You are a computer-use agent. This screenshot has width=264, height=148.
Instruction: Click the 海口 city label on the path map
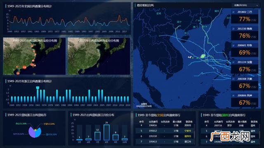tap(186, 33)
